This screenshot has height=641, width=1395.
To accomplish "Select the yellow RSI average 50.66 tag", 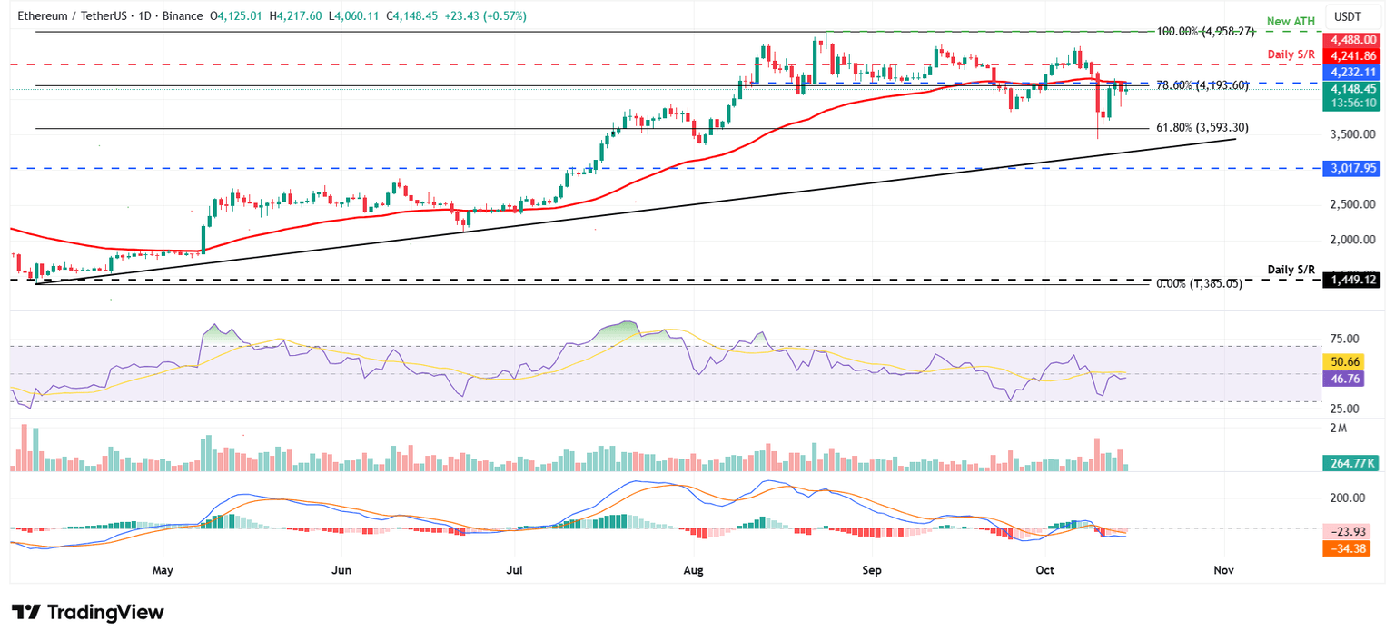I will coord(1353,362).
